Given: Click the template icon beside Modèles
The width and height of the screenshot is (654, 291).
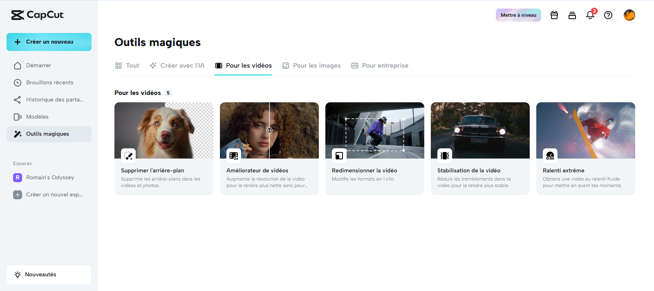Looking at the screenshot, I should 18,117.
